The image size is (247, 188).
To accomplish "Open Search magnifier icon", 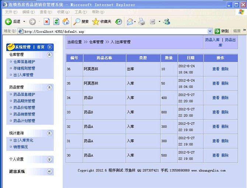I will pyautogui.click(x=77, y=22).
